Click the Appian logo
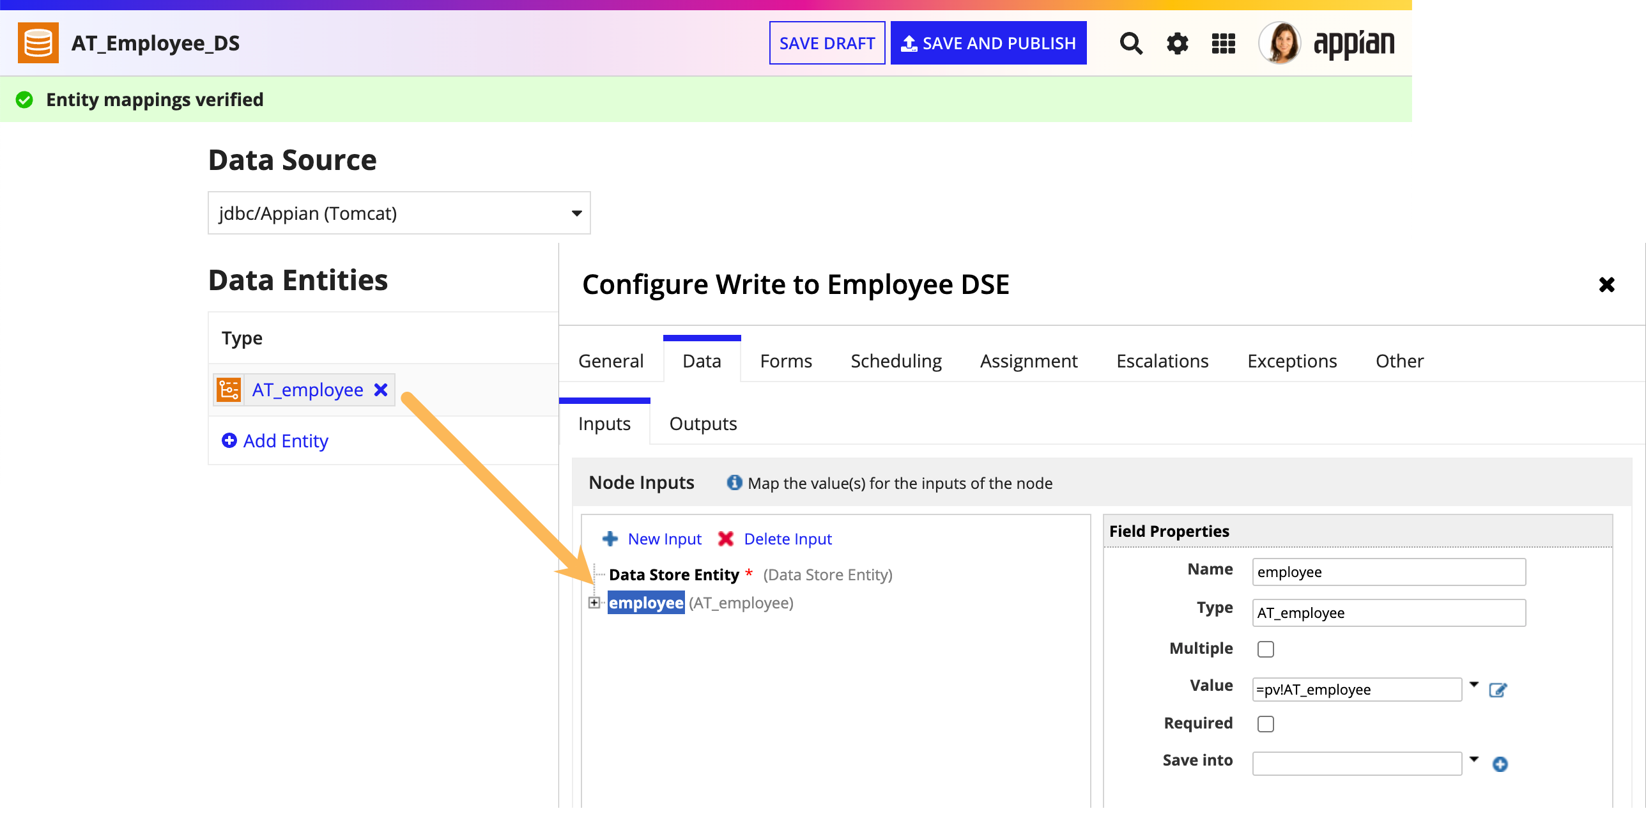The width and height of the screenshot is (1646, 818). pos(1354,43)
